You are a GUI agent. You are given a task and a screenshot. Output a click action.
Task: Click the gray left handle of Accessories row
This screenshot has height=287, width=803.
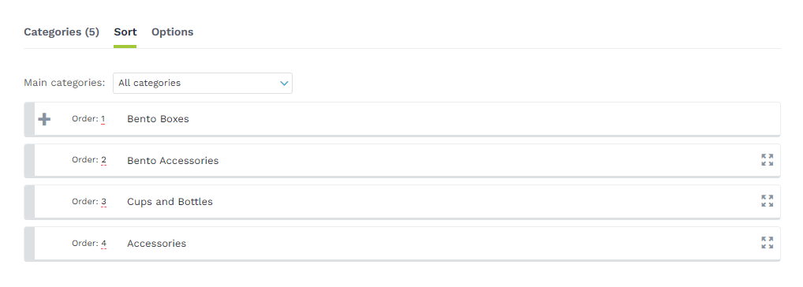click(29, 244)
